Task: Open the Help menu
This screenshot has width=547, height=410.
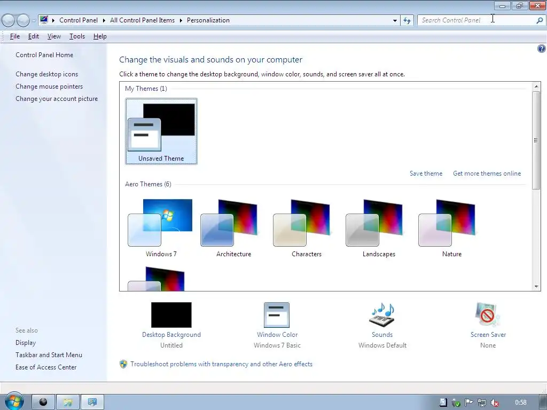Action: pyautogui.click(x=100, y=36)
